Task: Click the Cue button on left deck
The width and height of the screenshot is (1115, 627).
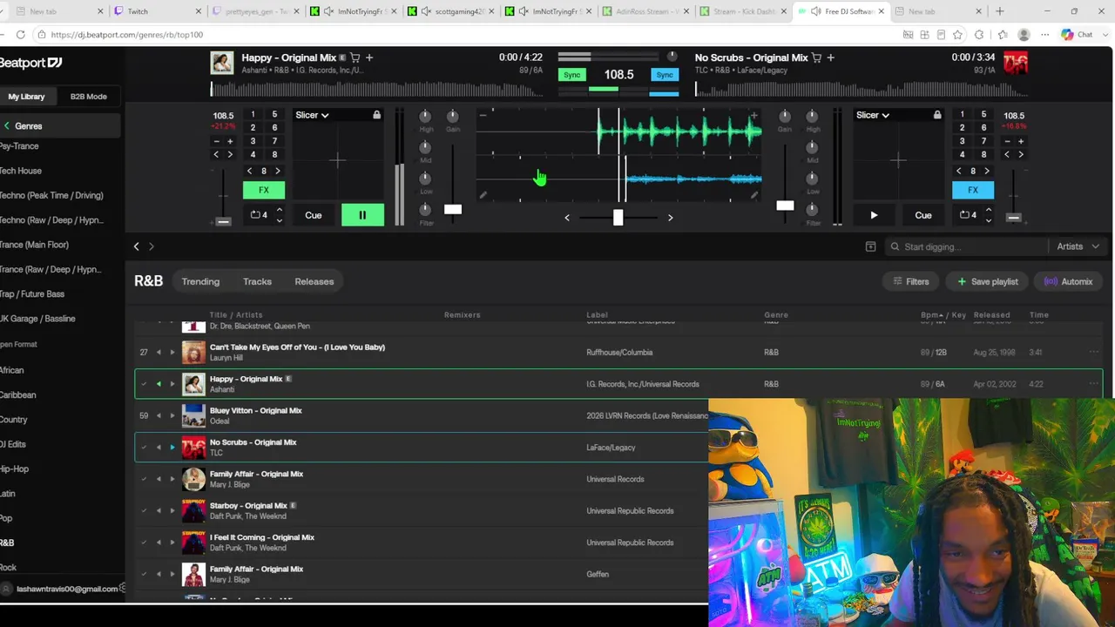Action: click(314, 215)
